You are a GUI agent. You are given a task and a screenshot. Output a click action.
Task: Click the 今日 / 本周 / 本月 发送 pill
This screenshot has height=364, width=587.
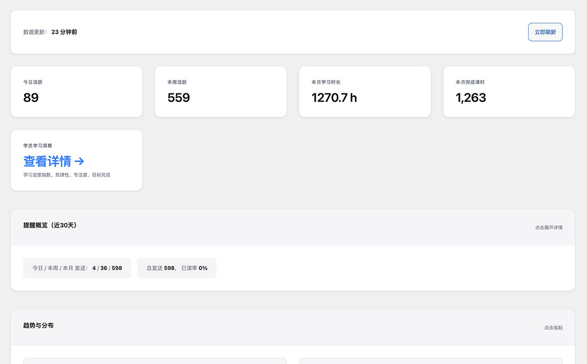77,268
